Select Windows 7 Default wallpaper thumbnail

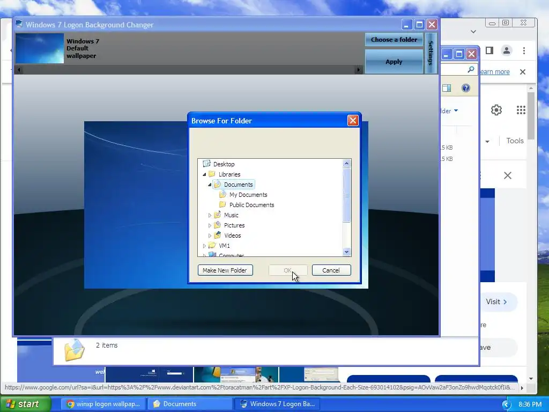point(40,48)
